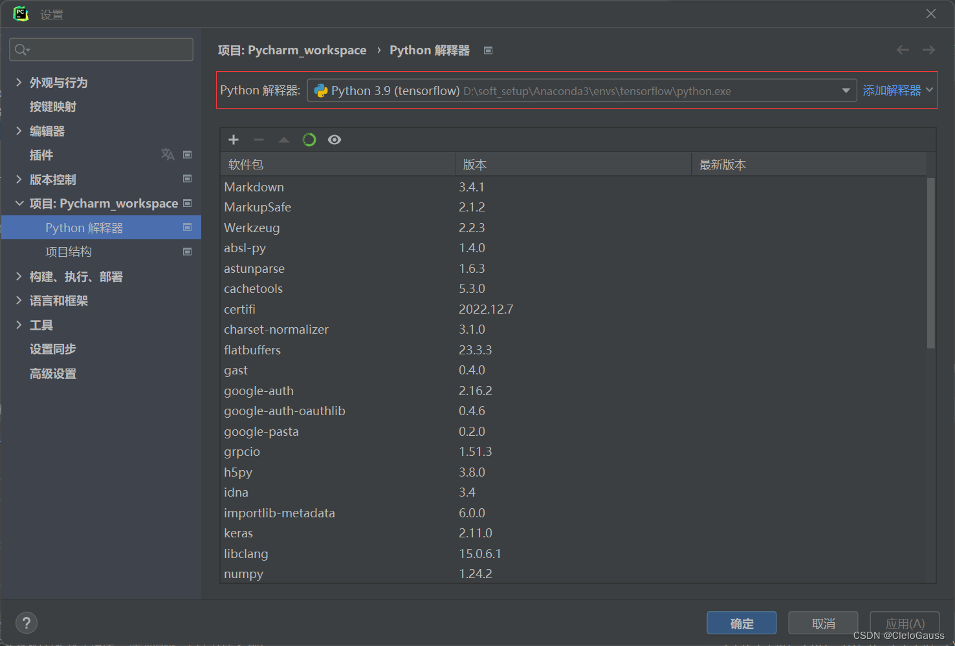Viewport: 955px width, 646px height.
Task: Expand the 版本控制 section
Action: pyautogui.click(x=19, y=179)
